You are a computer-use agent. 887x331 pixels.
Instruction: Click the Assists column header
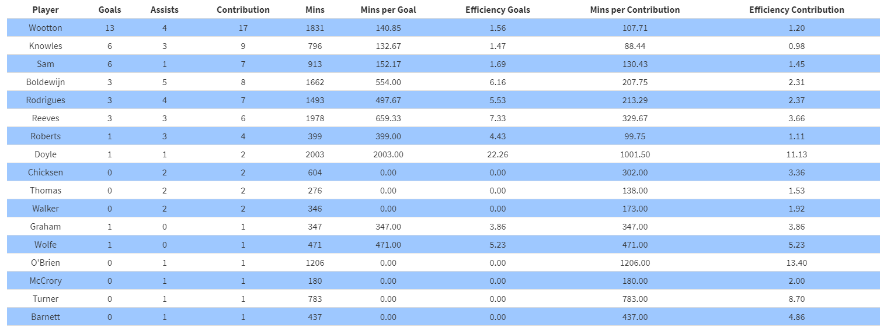pyautogui.click(x=165, y=10)
